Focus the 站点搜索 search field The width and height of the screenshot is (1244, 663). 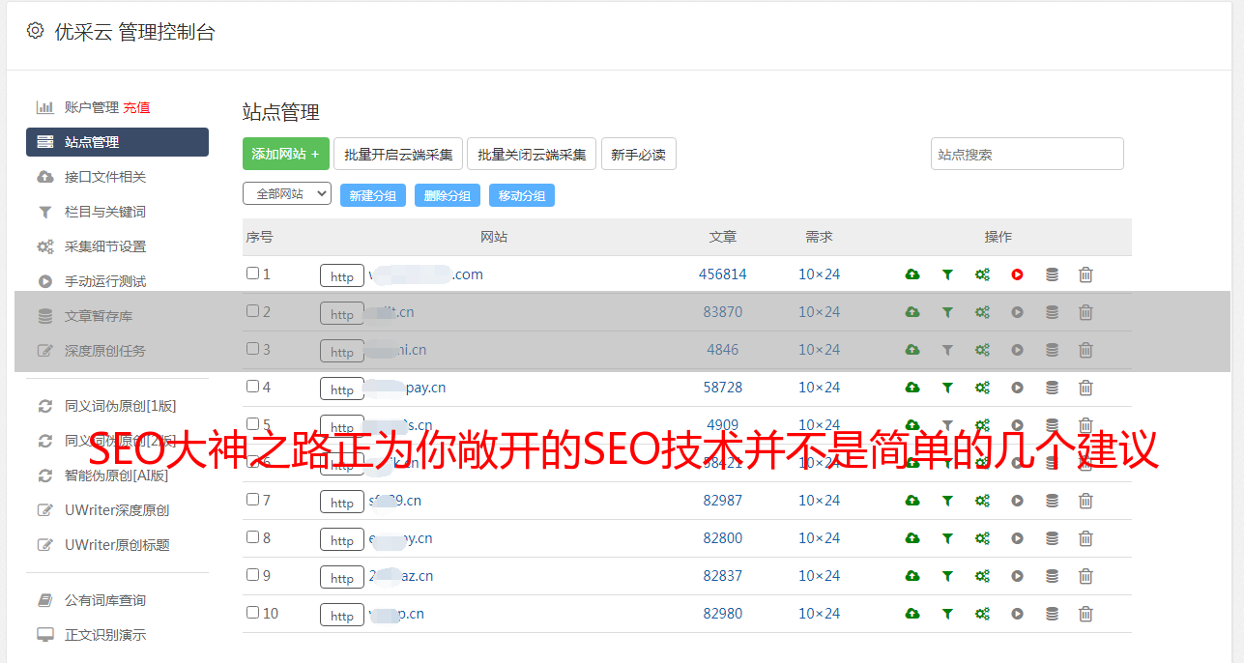point(1027,154)
